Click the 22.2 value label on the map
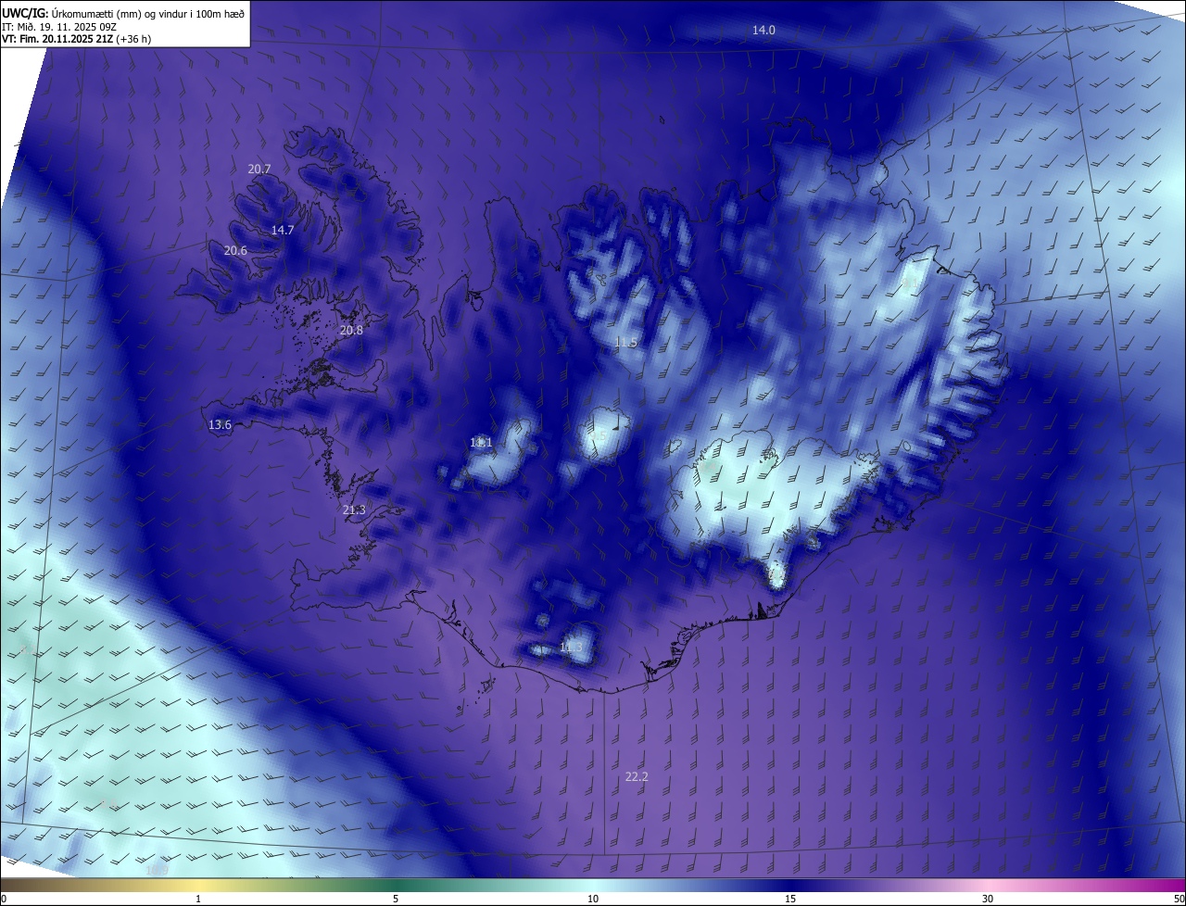 pyautogui.click(x=637, y=777)
